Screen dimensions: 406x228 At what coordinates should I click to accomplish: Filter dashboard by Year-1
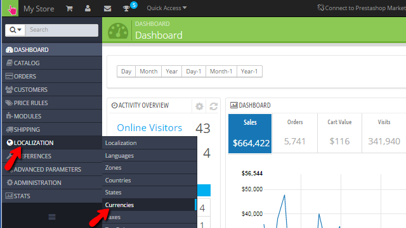tap(249, 72)
